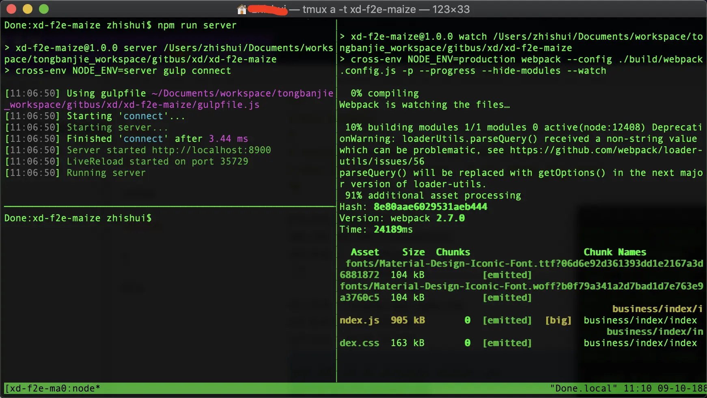707x398 pixels.
Task: Click 'Webpack is watching the files…' message
Action: [x=425, y=105]
